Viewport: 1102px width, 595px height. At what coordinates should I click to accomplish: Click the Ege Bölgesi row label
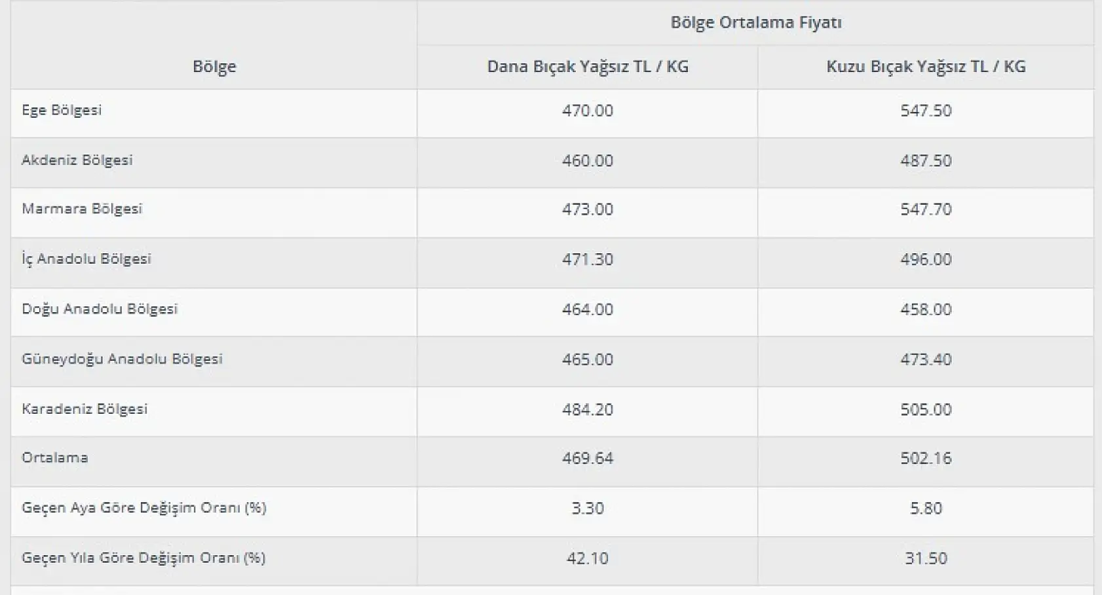[x=62, y=110]
